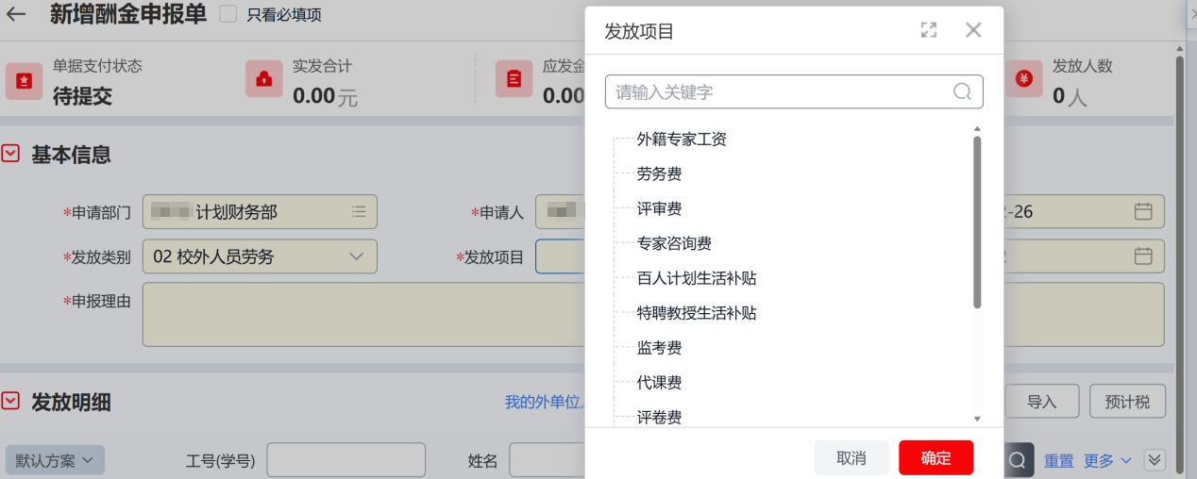
Task: Click the 取消 button
Action: [x=851, y=458]
